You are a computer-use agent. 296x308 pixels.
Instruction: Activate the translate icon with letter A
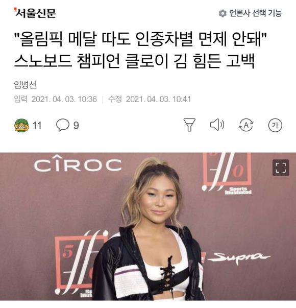pos(246,125)
